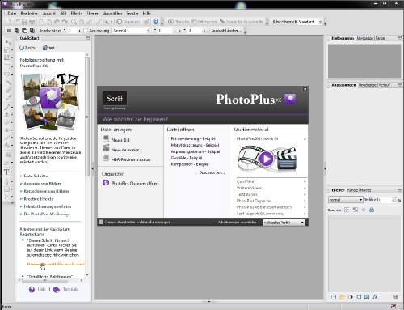Image resolution: width=404 pixels, height=310 pixels.
Task: Click Durchsuchen... to browse files
Action: (x=212, y=172)
